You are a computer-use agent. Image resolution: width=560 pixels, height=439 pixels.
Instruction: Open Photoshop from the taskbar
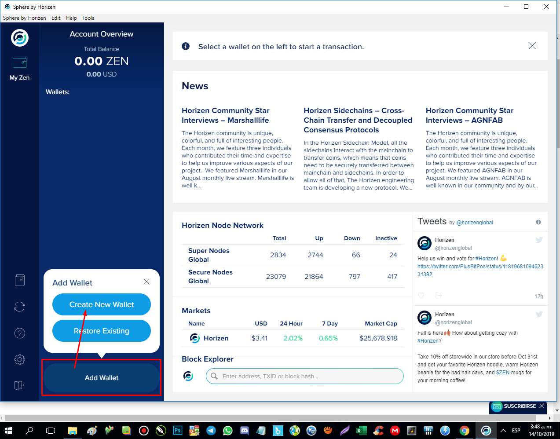[178, 430]
